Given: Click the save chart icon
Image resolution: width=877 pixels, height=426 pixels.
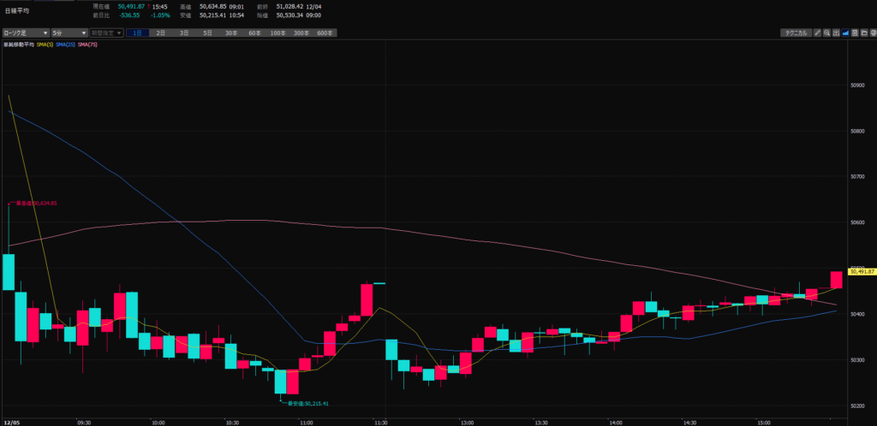Looking at the screenshot, I should (x=855, y=33).
